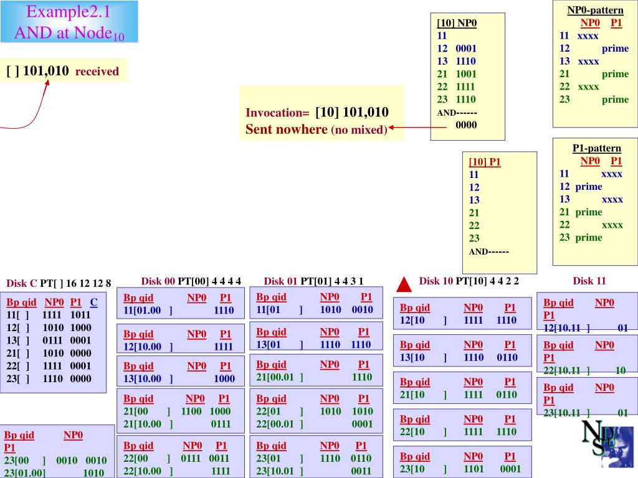The height and width of the screenshot is (478, 638).
Task: Click "22 xxxx" row in NP0-pattern box
Action: point(579,87)
